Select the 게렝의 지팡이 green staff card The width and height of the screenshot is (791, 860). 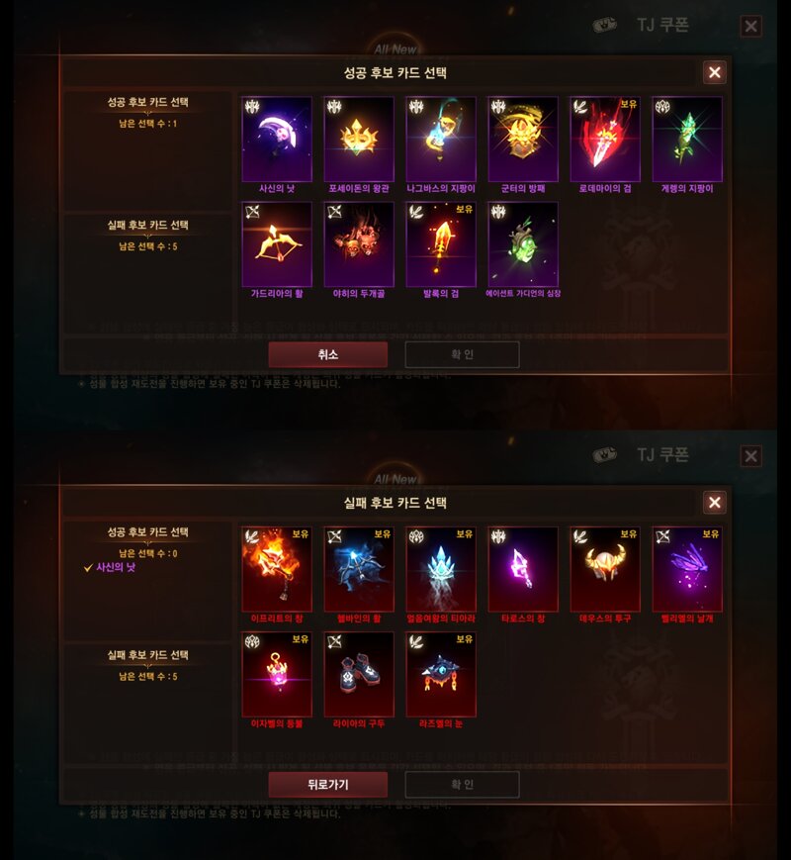(x=687, y=140)
